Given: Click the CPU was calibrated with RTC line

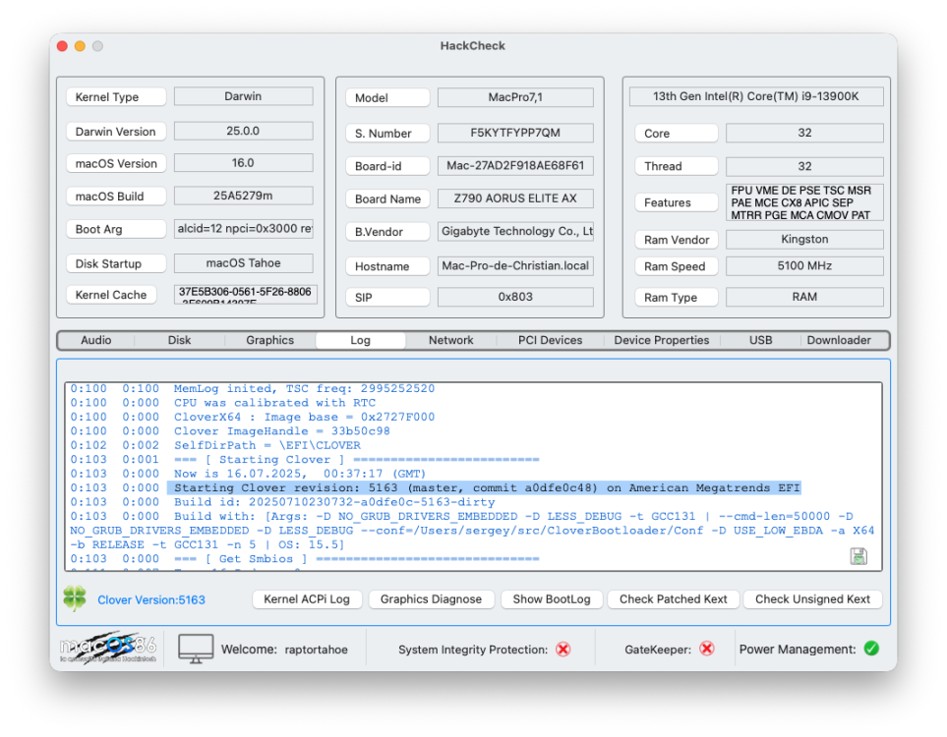Looking at the screenshot, I should (274, 403).
